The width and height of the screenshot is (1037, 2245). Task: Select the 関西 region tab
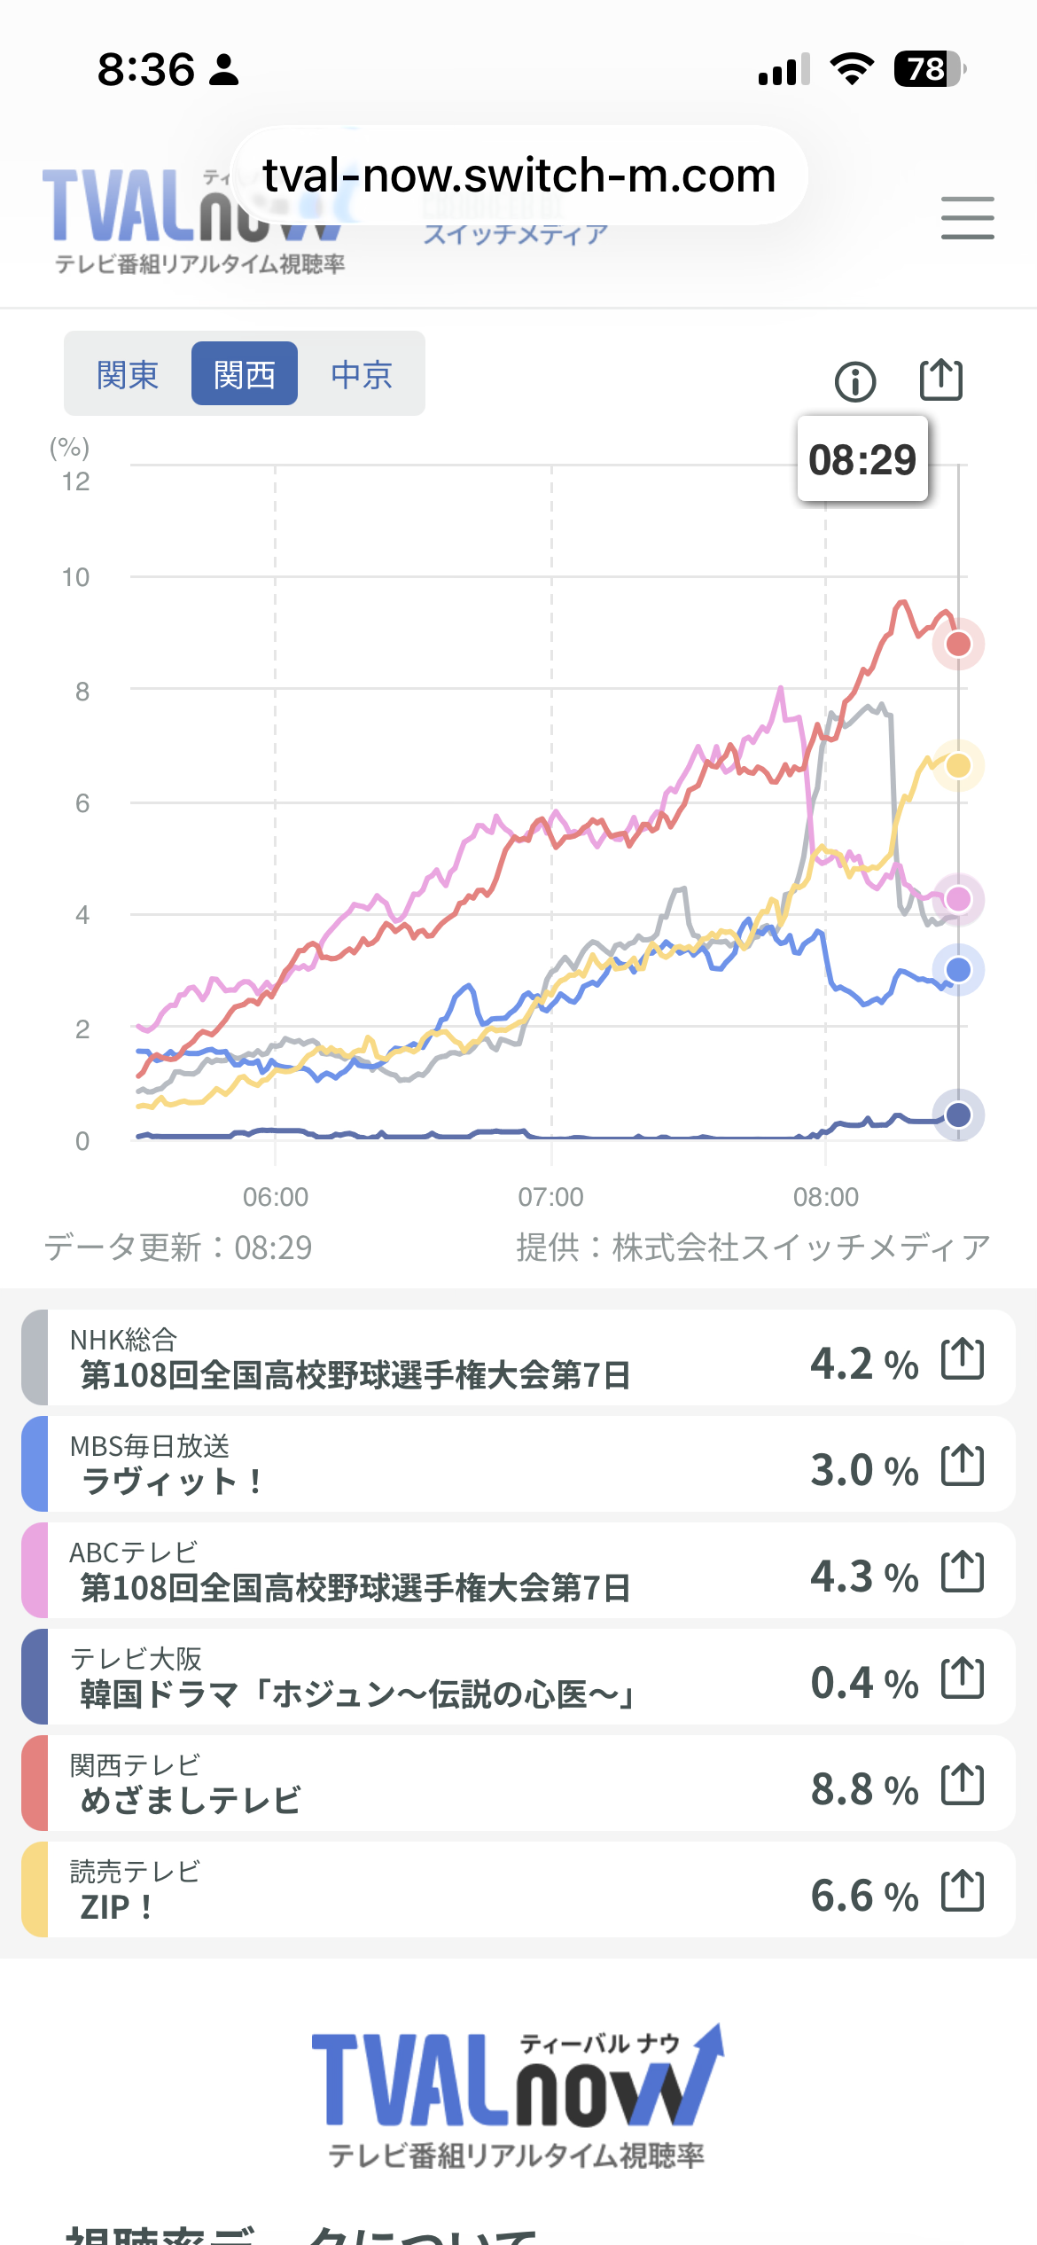point(245,374)
